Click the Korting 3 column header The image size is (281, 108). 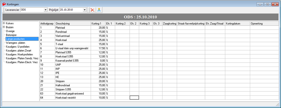coord(146,24)
